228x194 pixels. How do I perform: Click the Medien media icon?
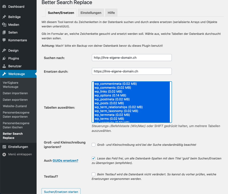tap(4, 25)
